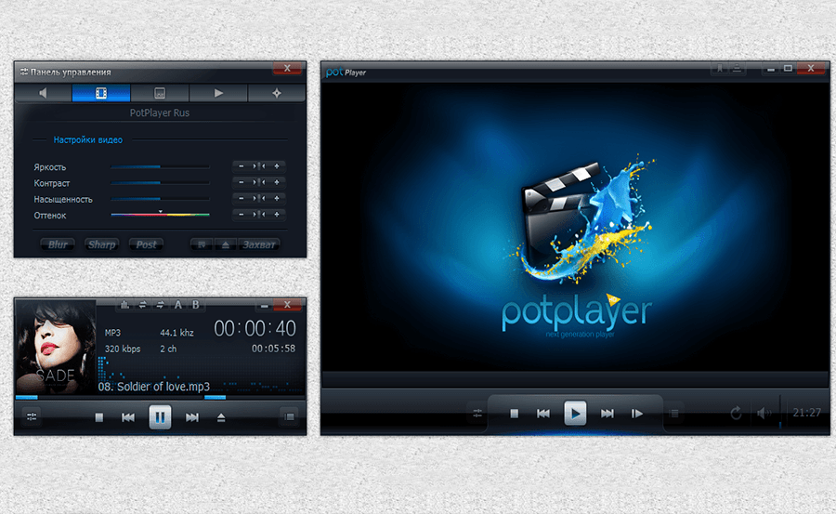Open the subtitles tab in control panel

point(160,93)
